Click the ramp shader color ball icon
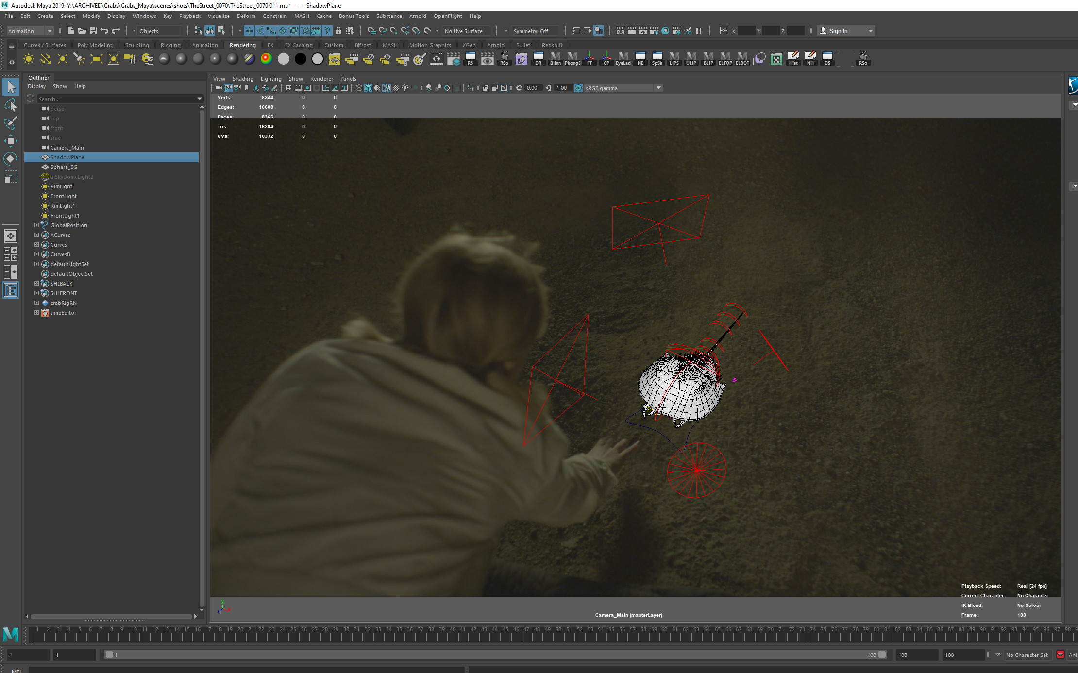1078x673 pixels. click(x=267, y=59)
